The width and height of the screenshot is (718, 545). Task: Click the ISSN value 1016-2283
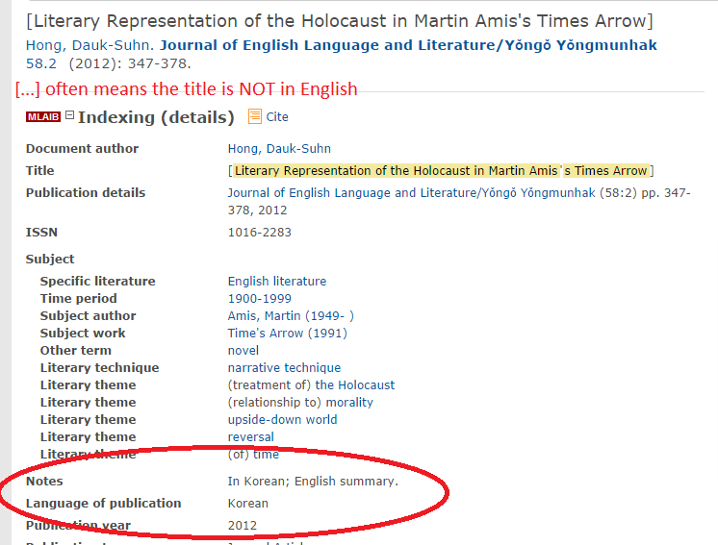260,233
